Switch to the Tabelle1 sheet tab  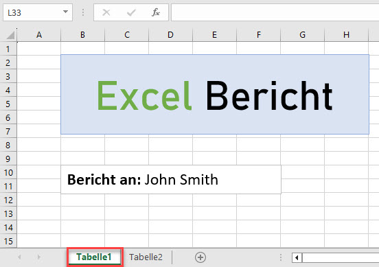[x=94, y=257]
